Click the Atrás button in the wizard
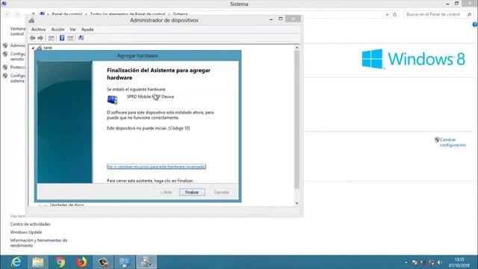Viewport: 478px width, 269px height. pyautogui.click(x=166, y=192)
